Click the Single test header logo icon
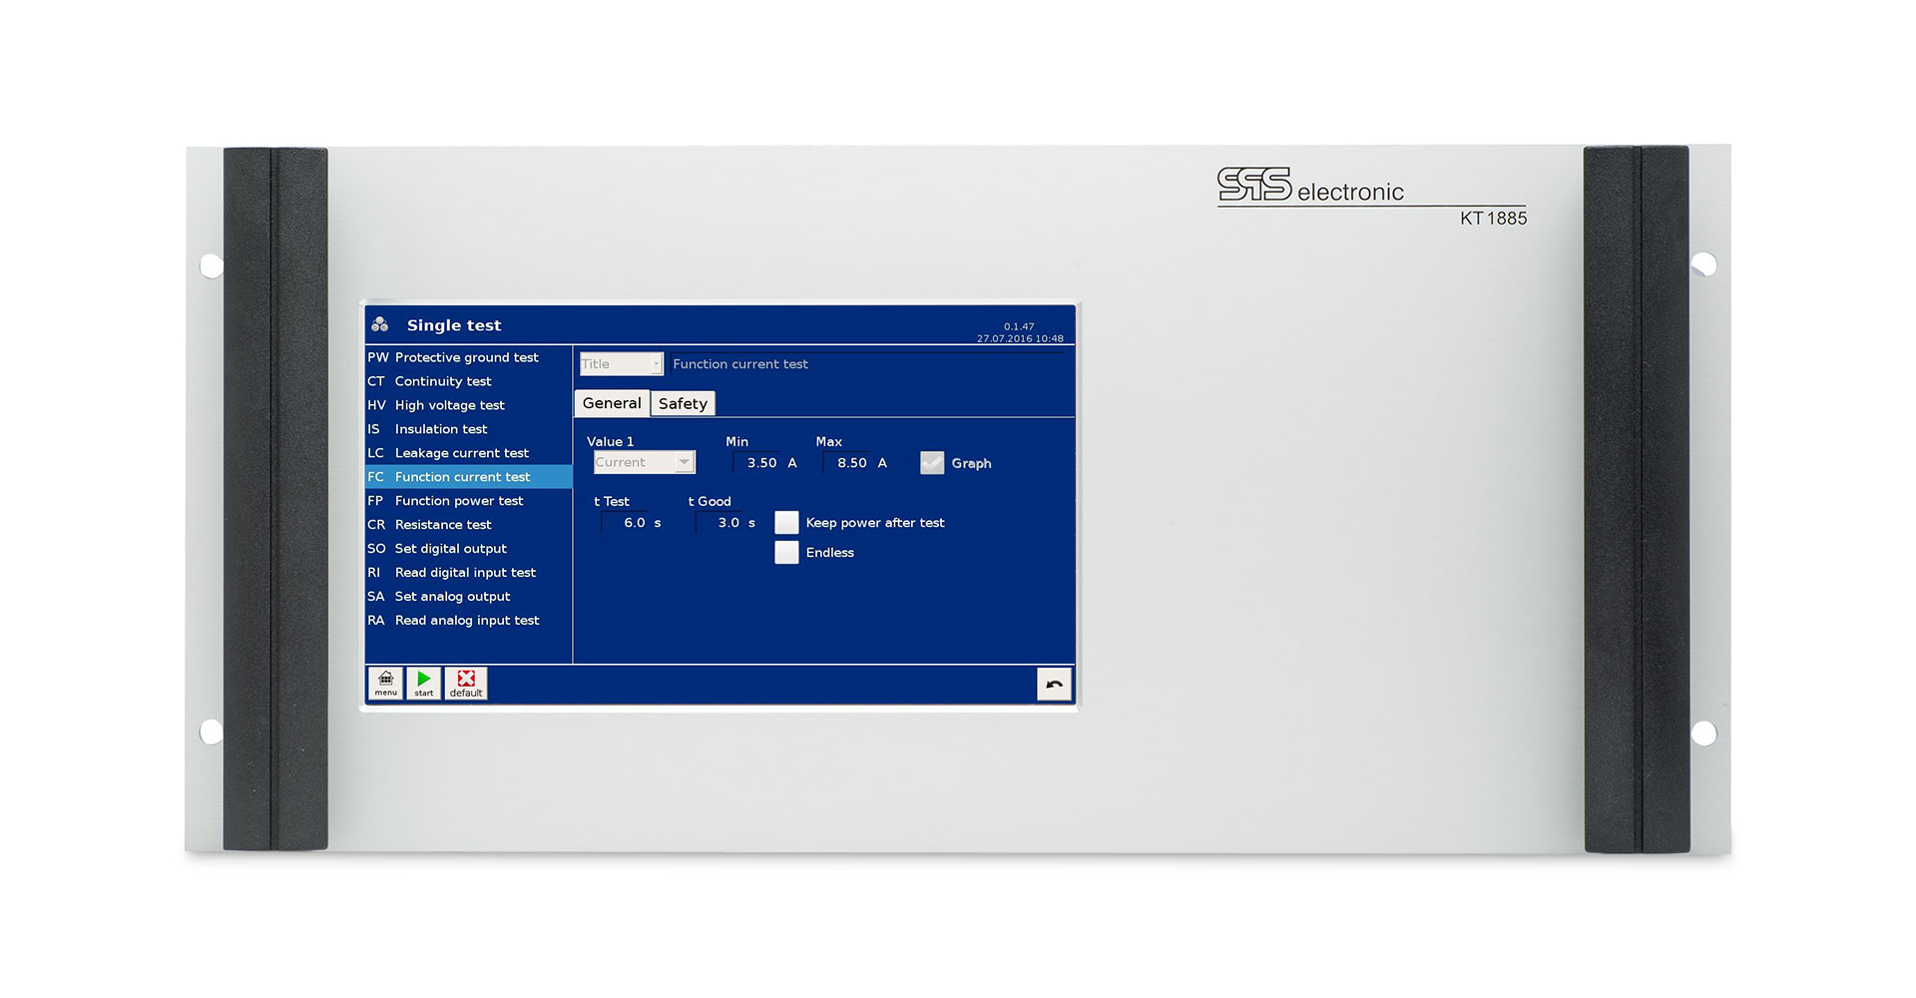 point(380,324)
